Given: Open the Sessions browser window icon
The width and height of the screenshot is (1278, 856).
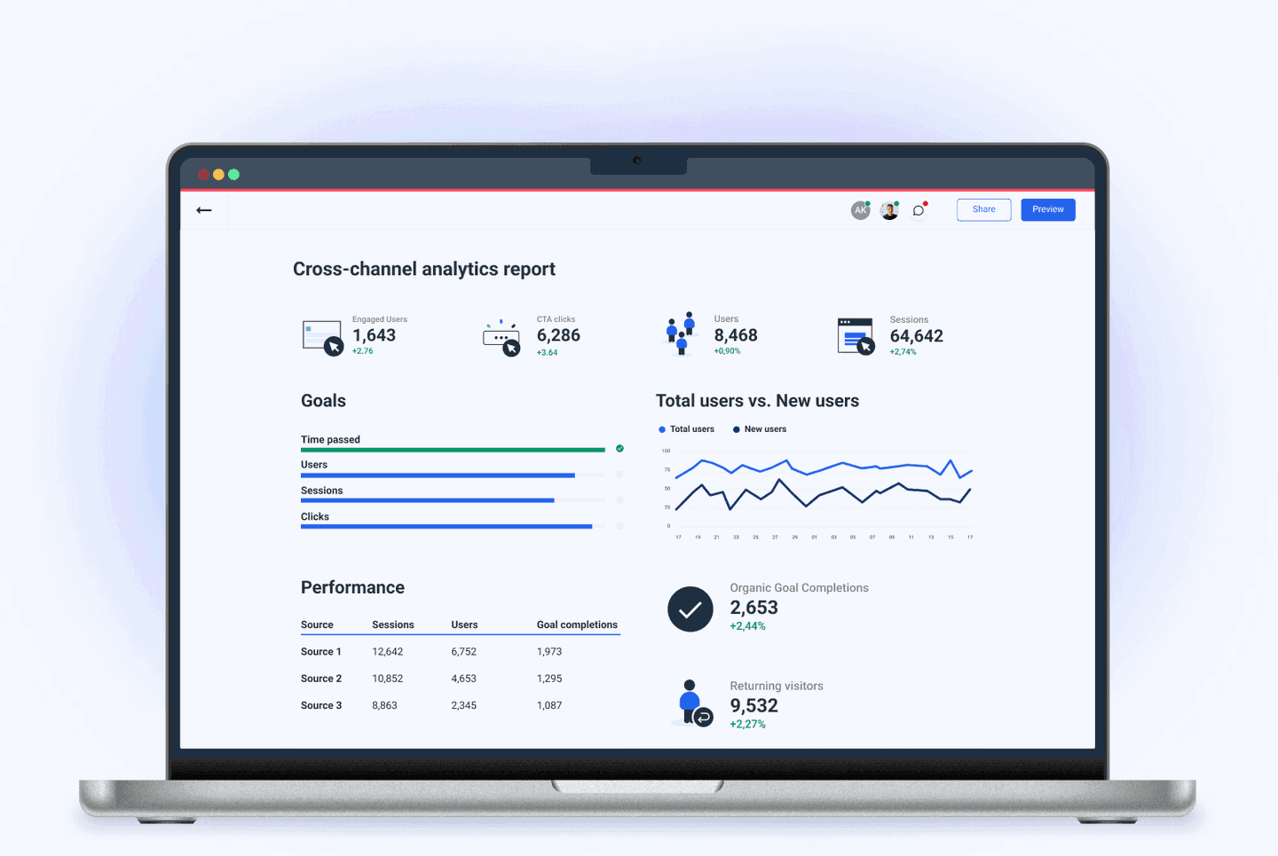Looking at the screenshot, I should [855, 336].
